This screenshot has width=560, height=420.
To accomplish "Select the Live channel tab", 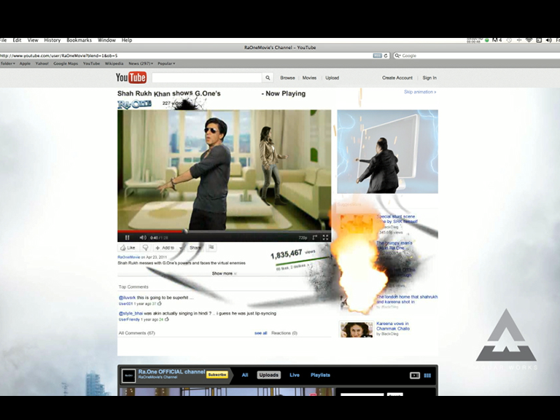I will click(x=295, y=375).
